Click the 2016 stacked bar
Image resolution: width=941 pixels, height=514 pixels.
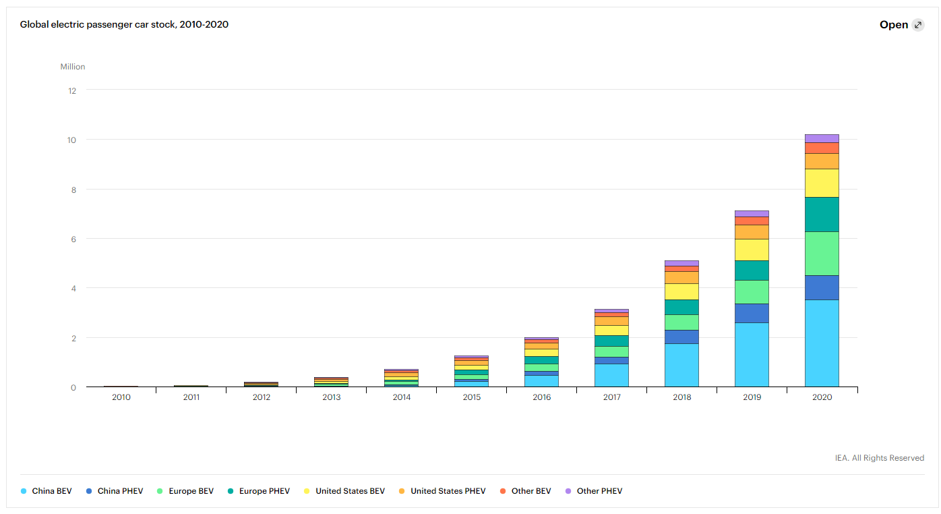tap(541, 362)
